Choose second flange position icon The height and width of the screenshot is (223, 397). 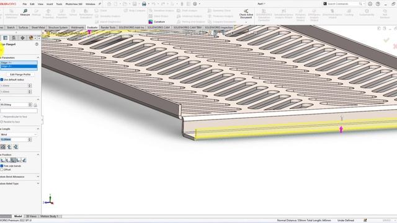point(8,160)
